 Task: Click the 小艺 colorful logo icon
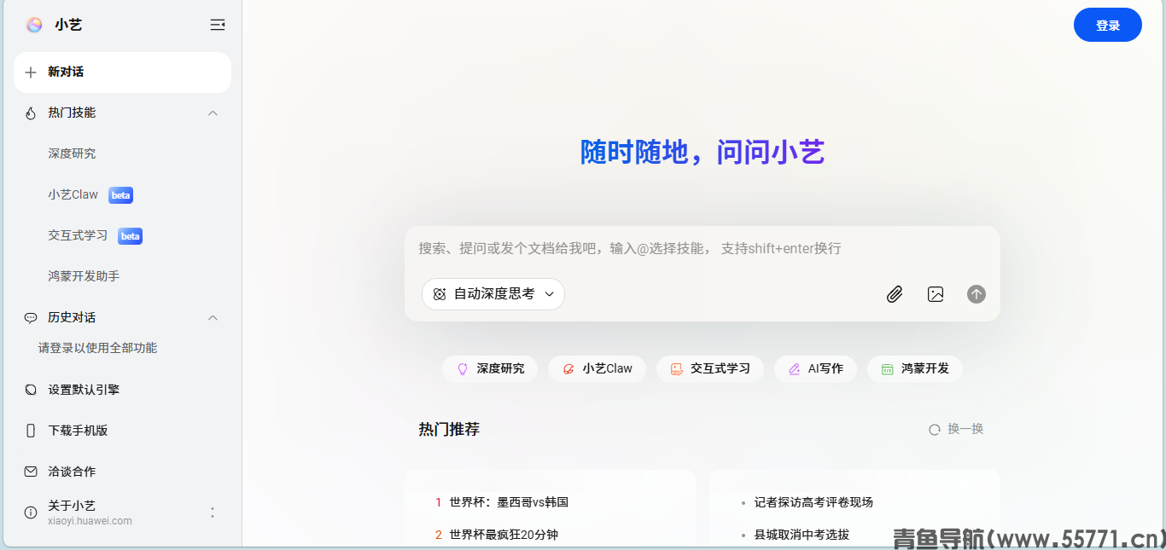[34, 25]
